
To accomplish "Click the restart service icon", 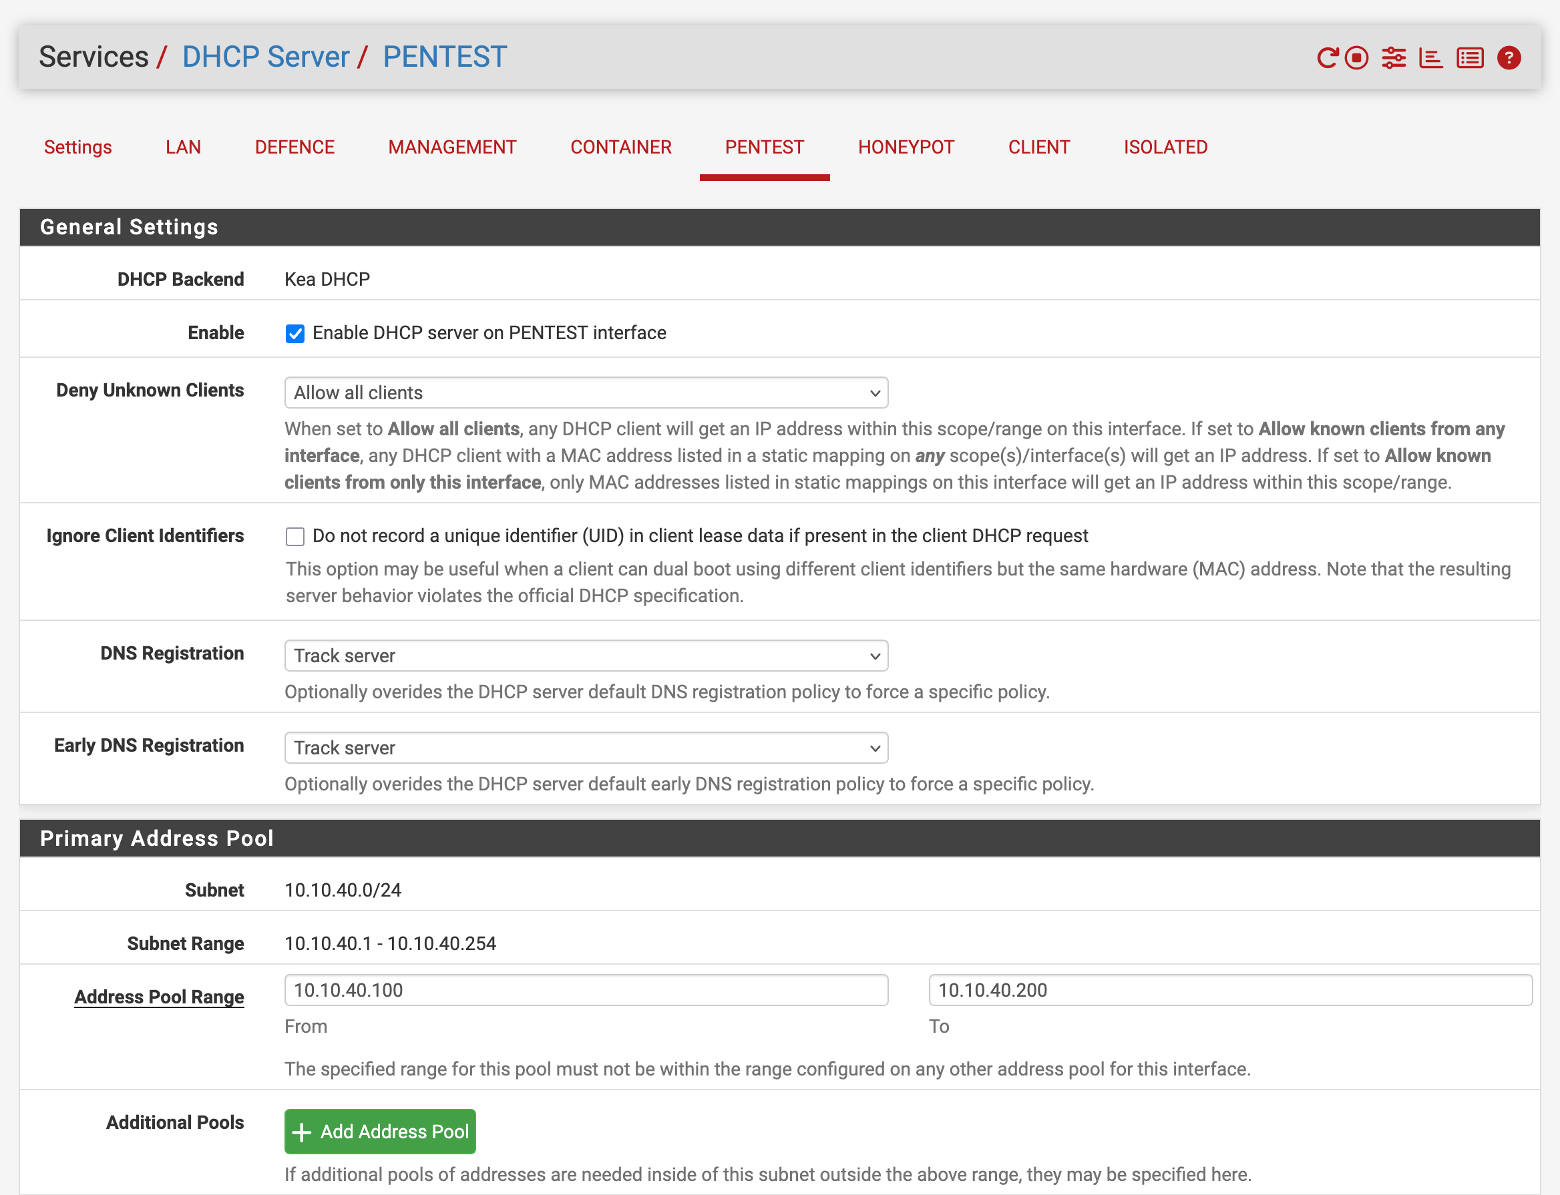I will [1328, 57].
